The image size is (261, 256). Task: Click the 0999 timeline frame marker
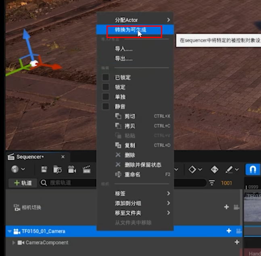pos(253,187)
